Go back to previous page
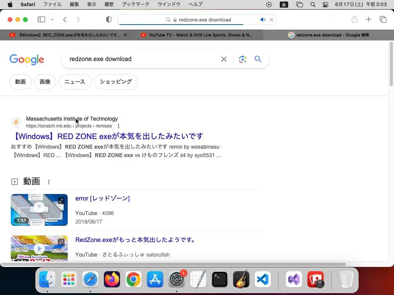The width and height of the screenshot is (394, 295). point(65,20)
